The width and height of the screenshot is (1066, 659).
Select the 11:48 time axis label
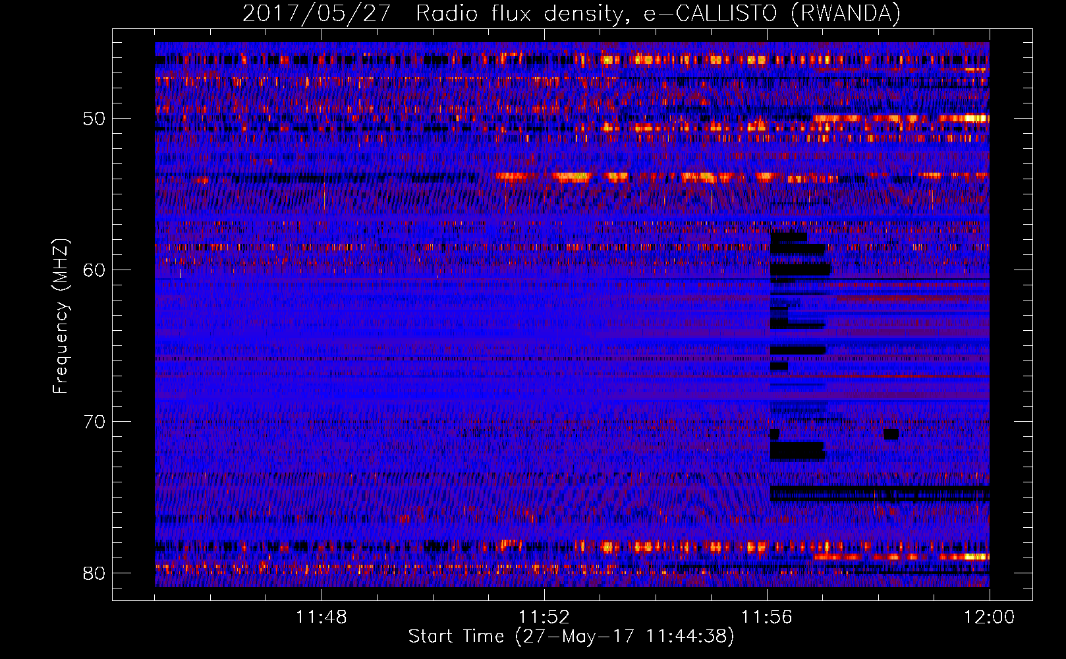pos(321,617)
